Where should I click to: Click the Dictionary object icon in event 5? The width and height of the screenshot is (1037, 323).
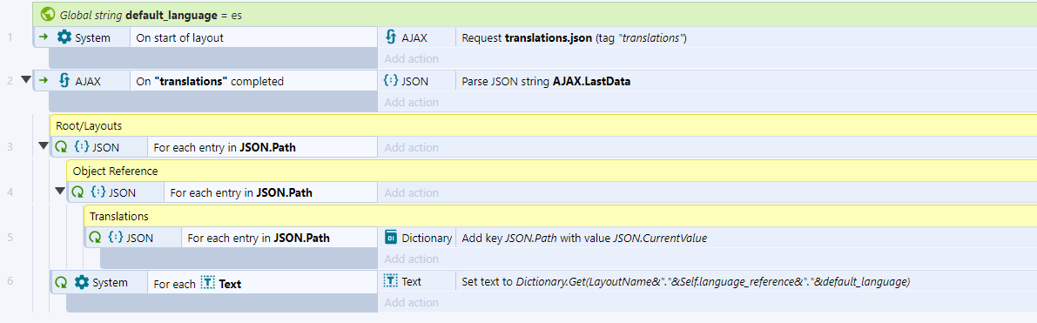pos(391,238)
